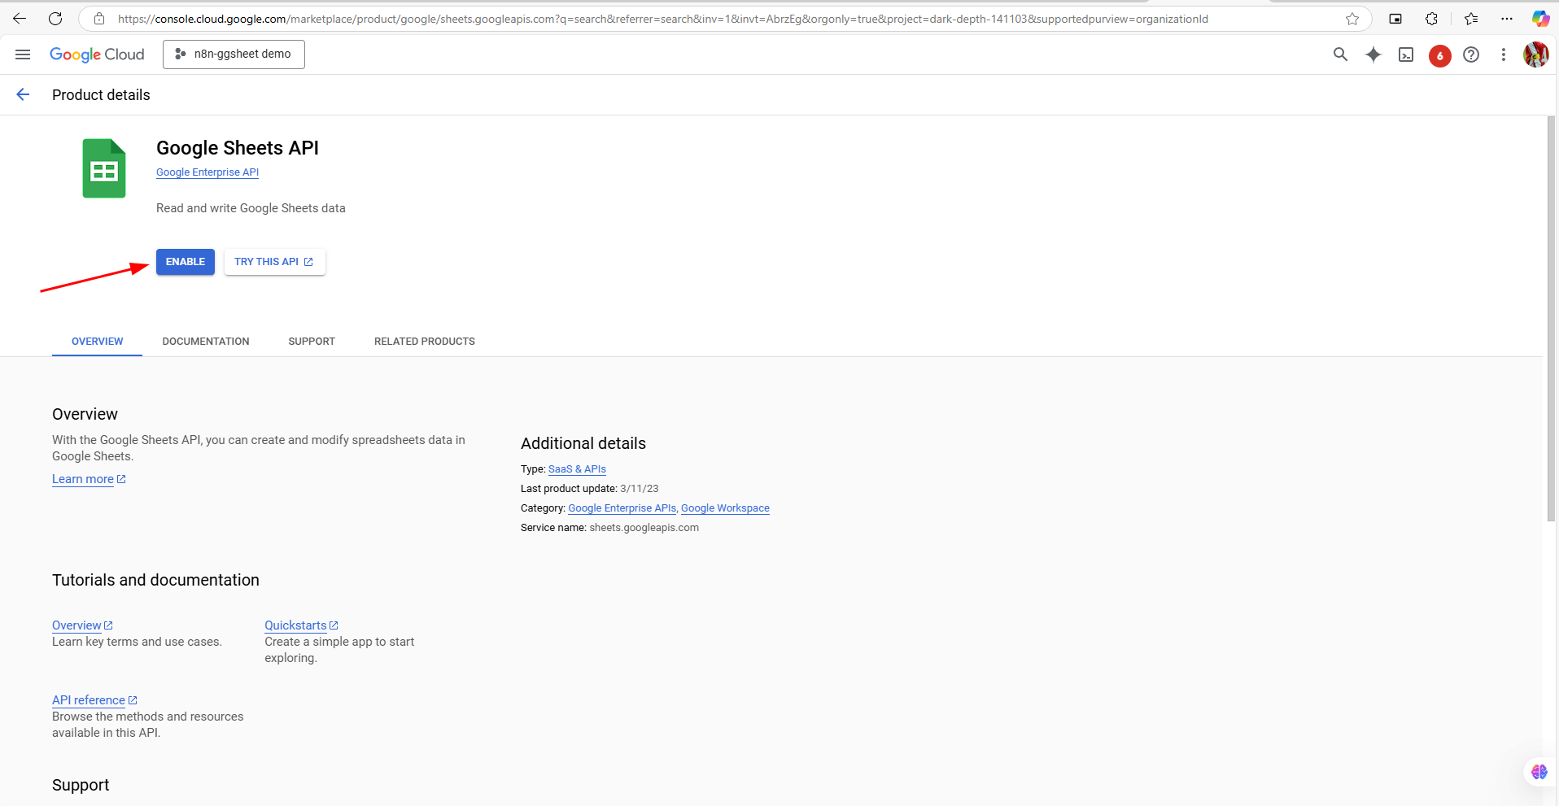Click the Google Sheets product icon
Viewport: 1559px width, 806px height.
tap(104, 168)
